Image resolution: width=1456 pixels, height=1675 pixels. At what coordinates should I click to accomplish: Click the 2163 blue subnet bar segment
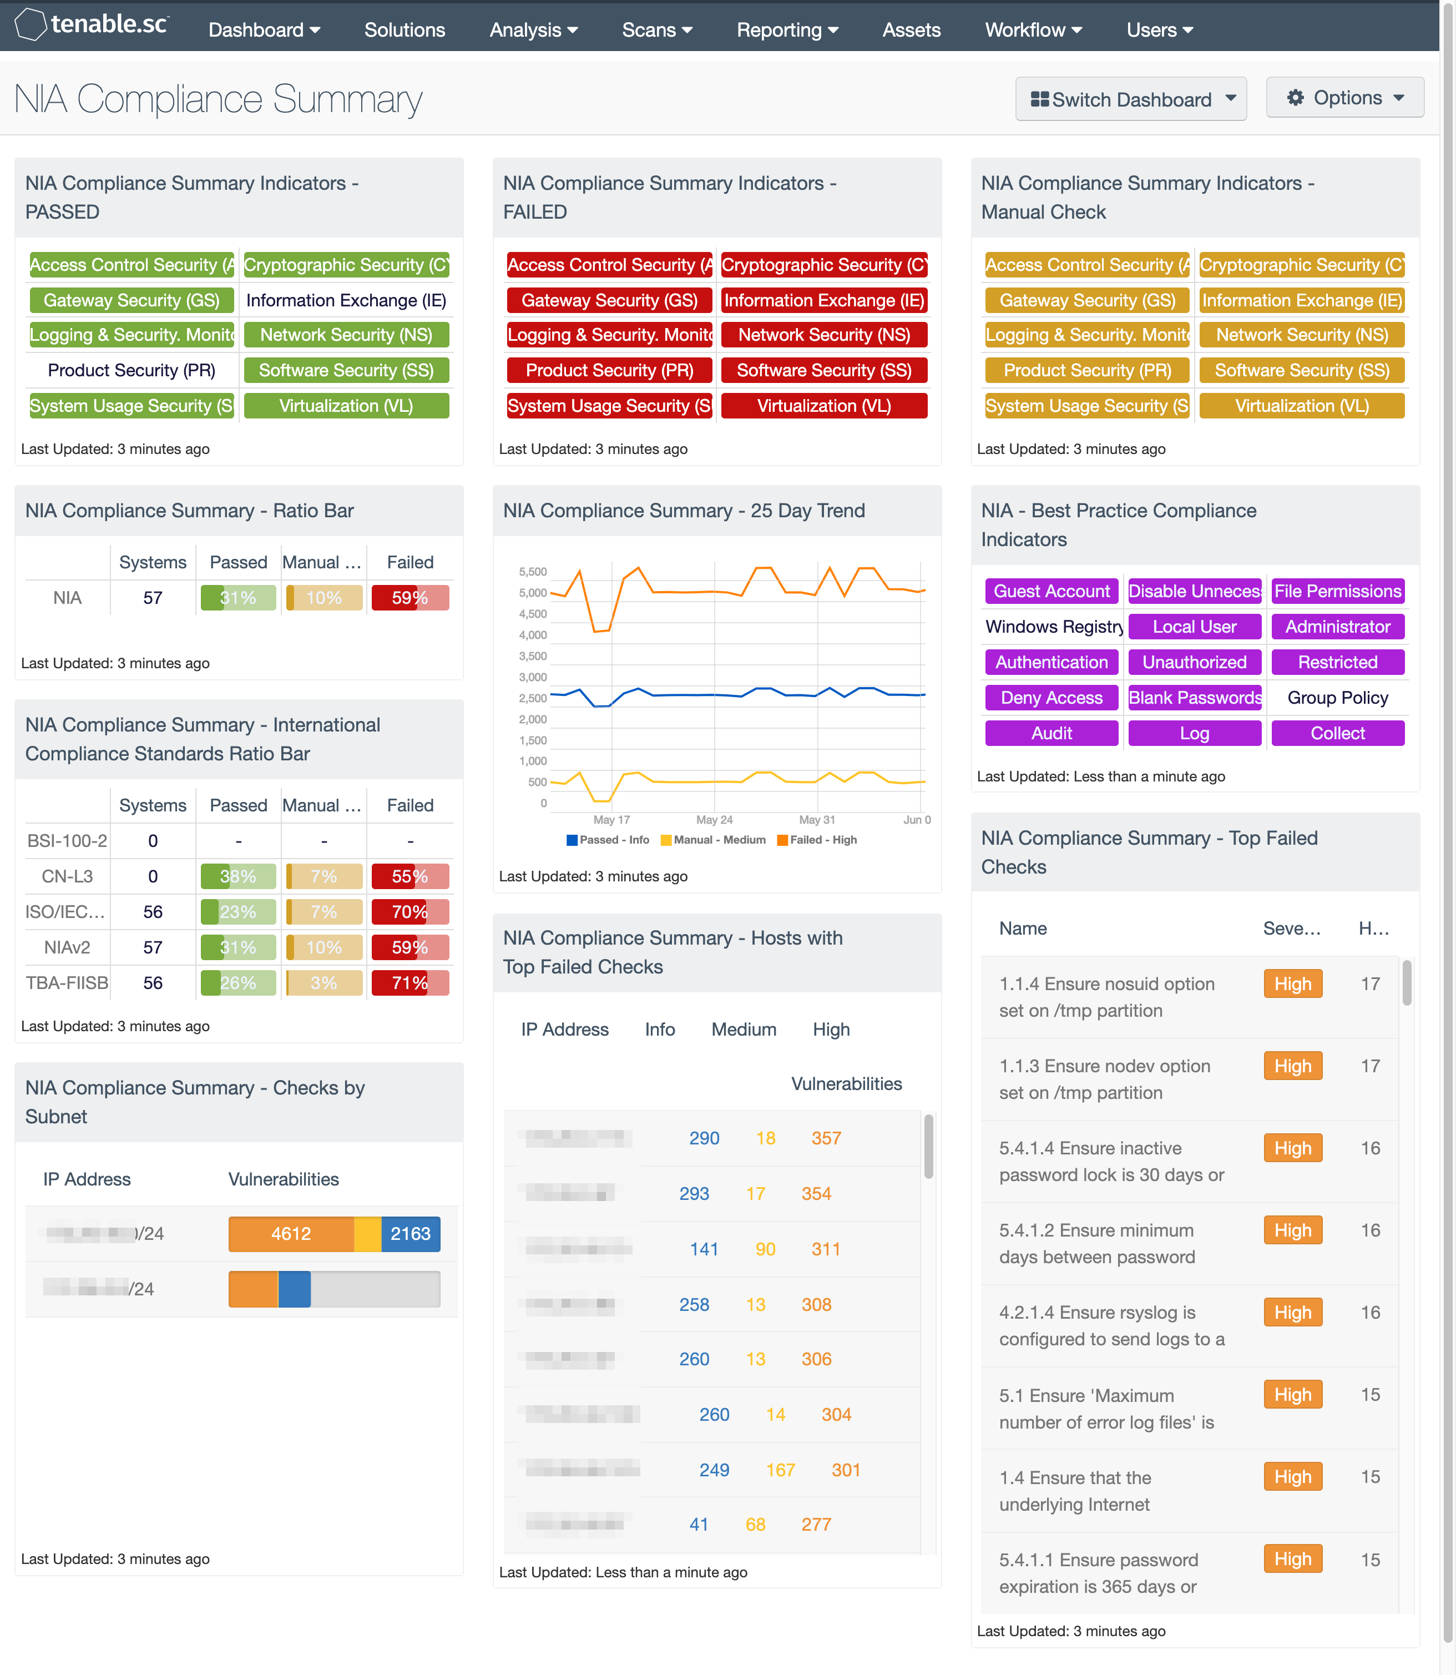pos(410,1234)
